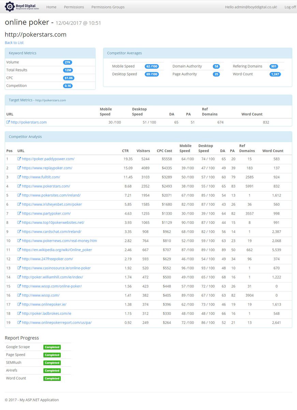Image resolution: width=297 pixels, height=410 pixels.
Task: Click Page Speed Completed status
Action: [52, 355]
